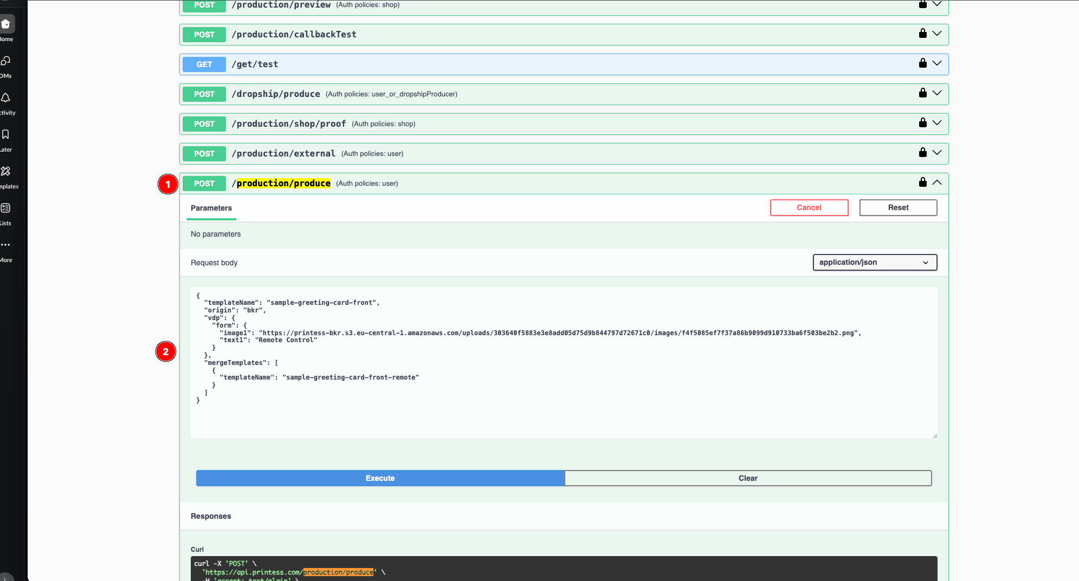Open the application/json content type dropdown
Image resolution: width=1079 pixels, height=581 pixels.
875,263
